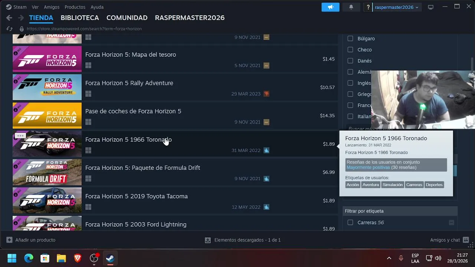
Task: Switch to the COMUNIDAD tab
Action: [127, 18]
